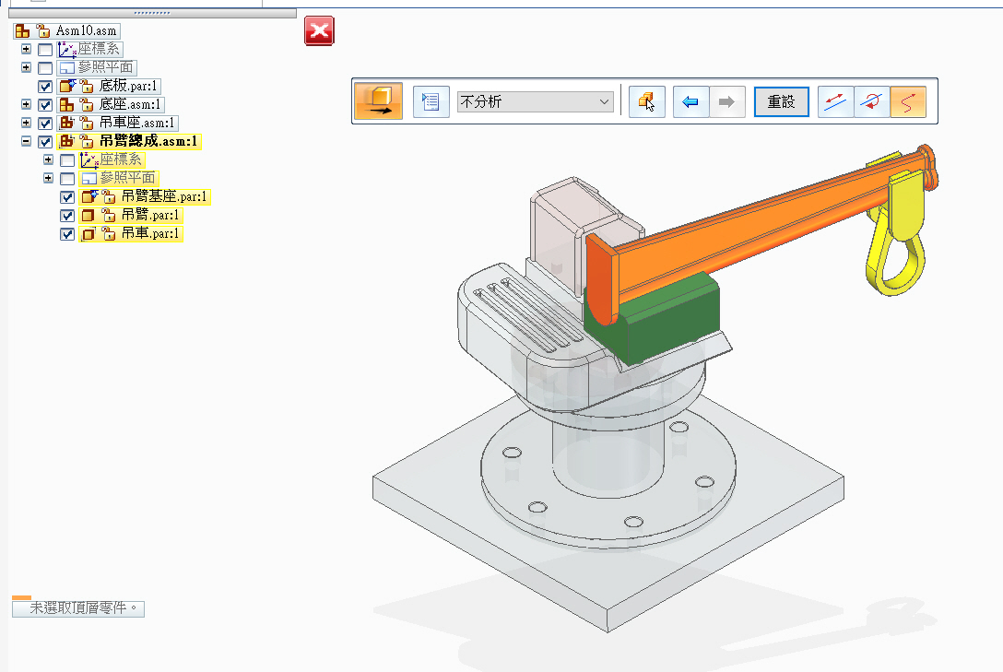Click the 重設 reset button
Image resolution: width=1003 pixels, height=672 pixels.
coord(781,101)
